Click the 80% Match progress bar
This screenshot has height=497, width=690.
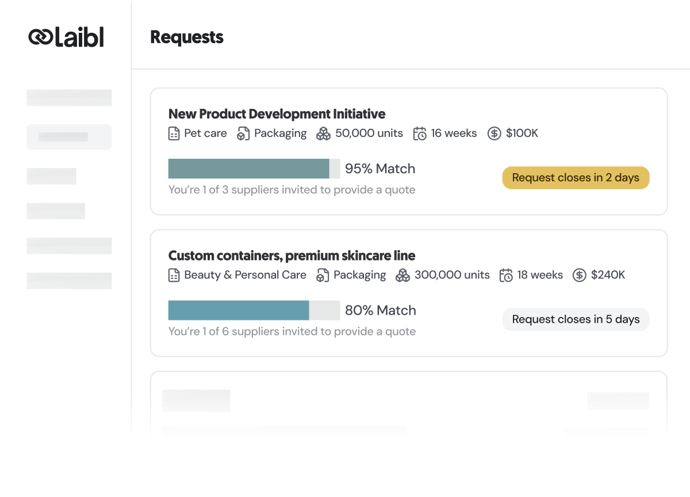point(254,310)
